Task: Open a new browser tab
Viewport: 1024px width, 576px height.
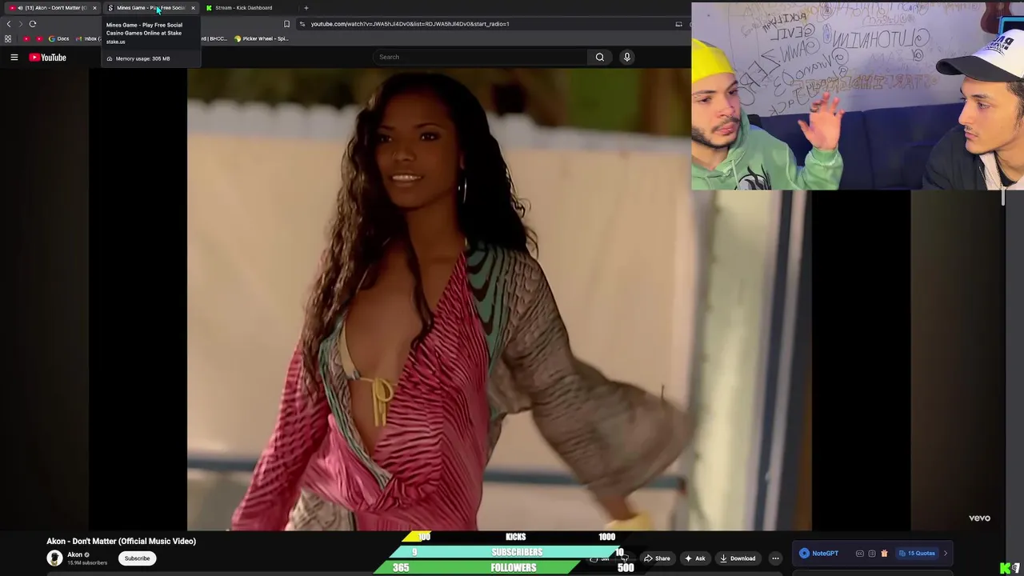Action: point(306,8)
